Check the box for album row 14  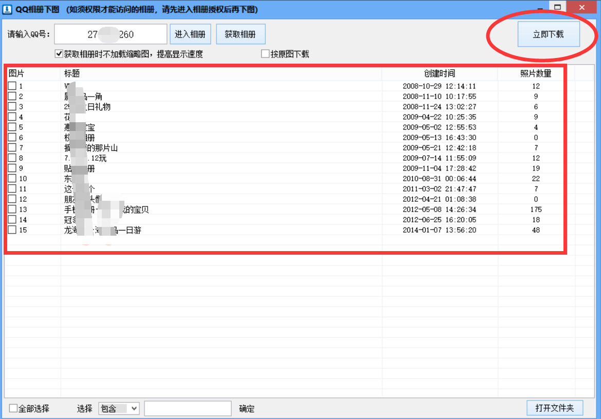(x=12, y=220)
